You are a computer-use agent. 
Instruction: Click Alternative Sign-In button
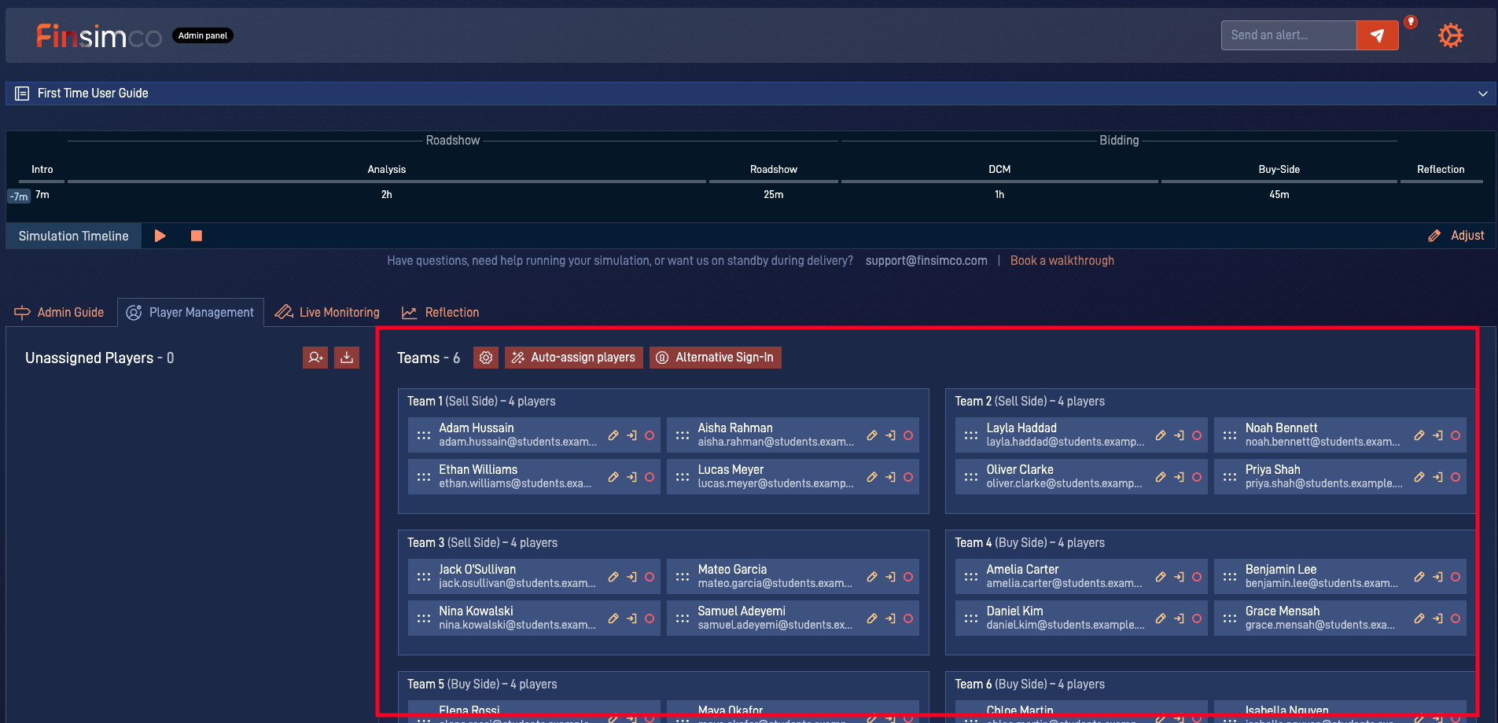[x=716, y=358]
